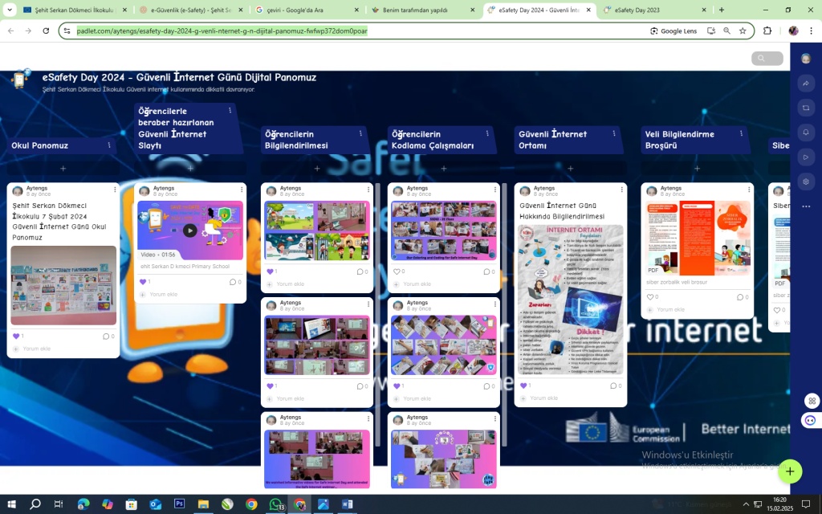Expand the more options ellipsis in Padlet sidebar
The image size is (822, 514).
point(806,206)
